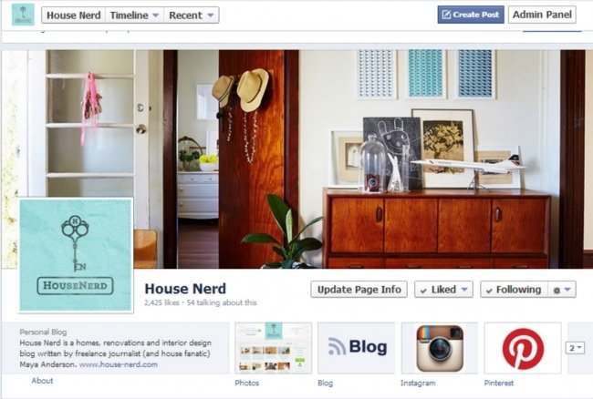
Task: Toggle the Liked checkmark button
Action: (x=443, y=290)
